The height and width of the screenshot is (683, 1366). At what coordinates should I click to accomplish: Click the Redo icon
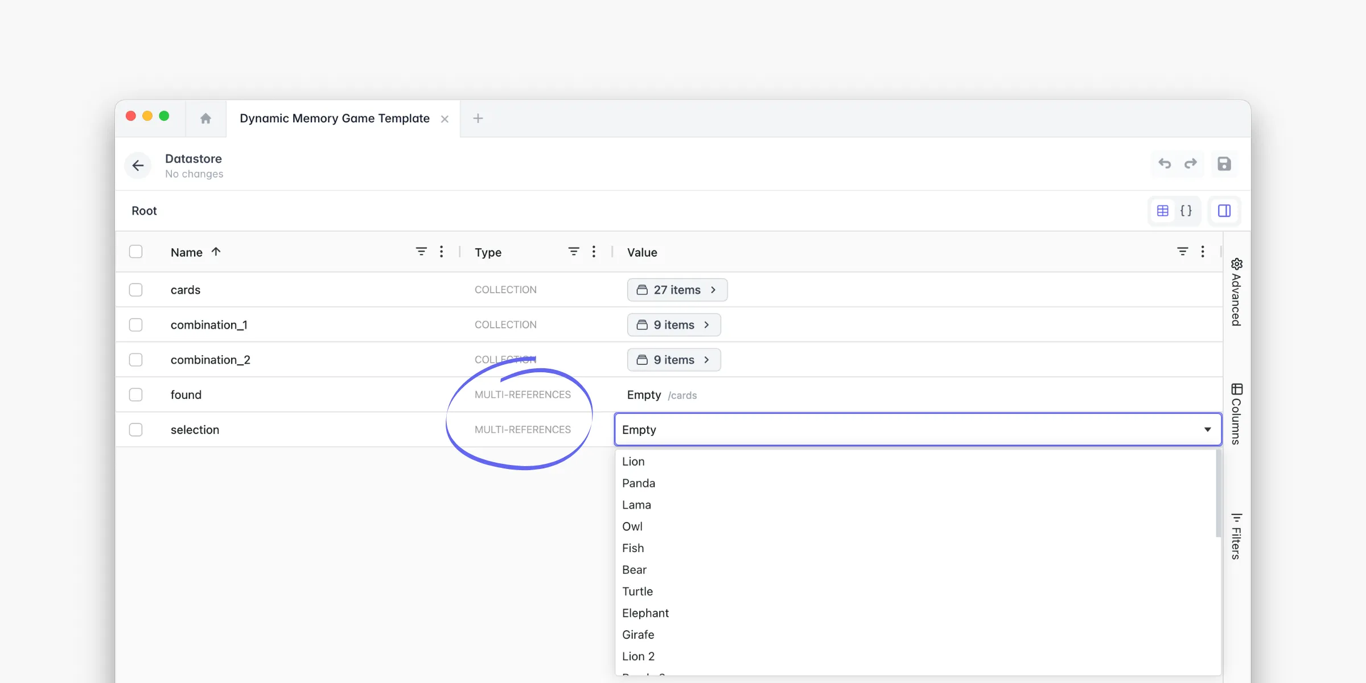[x=1191, y=164]
